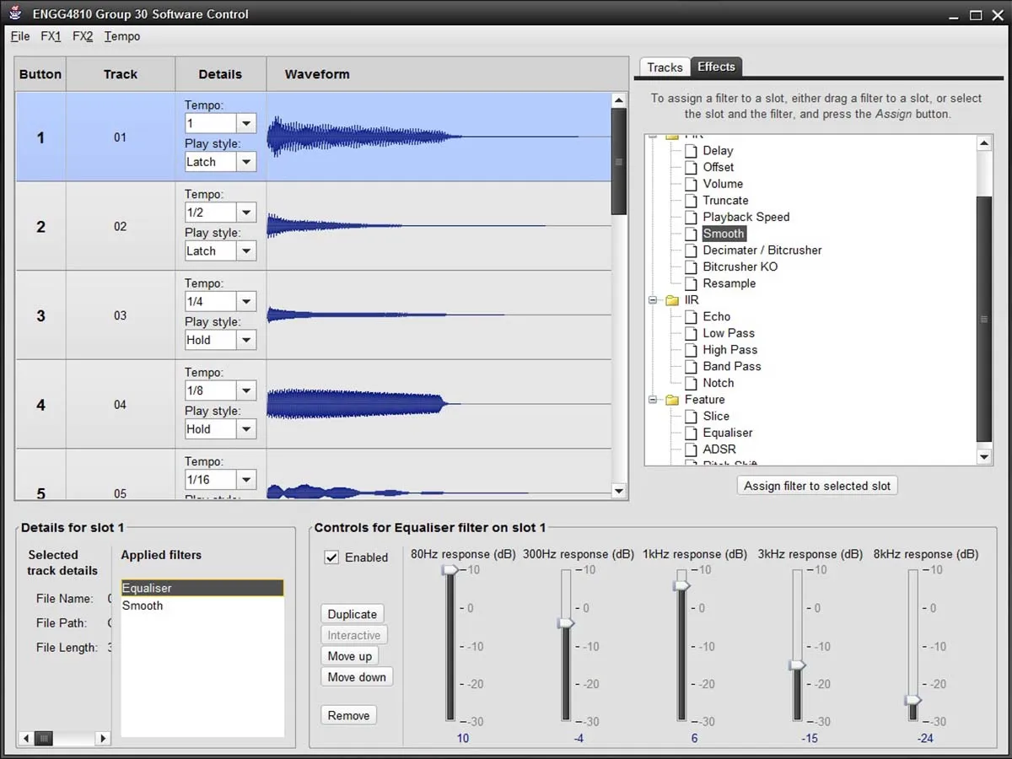Select Smooth in Applied filters list
Image resolution: width=1012 pixels, height=759 pixels.
tap(202, 606)
